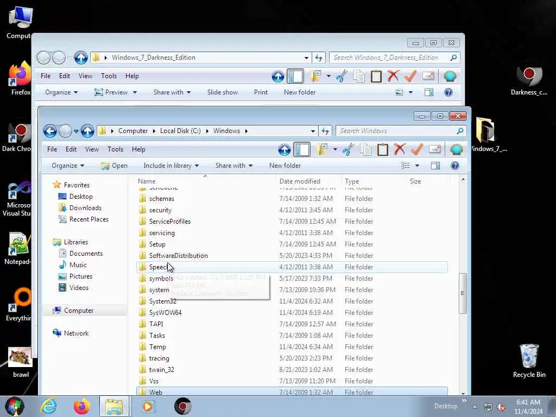Click the Copy icon in Windows folder toolbar
This screenshot has width=556, height=417.
[x=365, y=149]
